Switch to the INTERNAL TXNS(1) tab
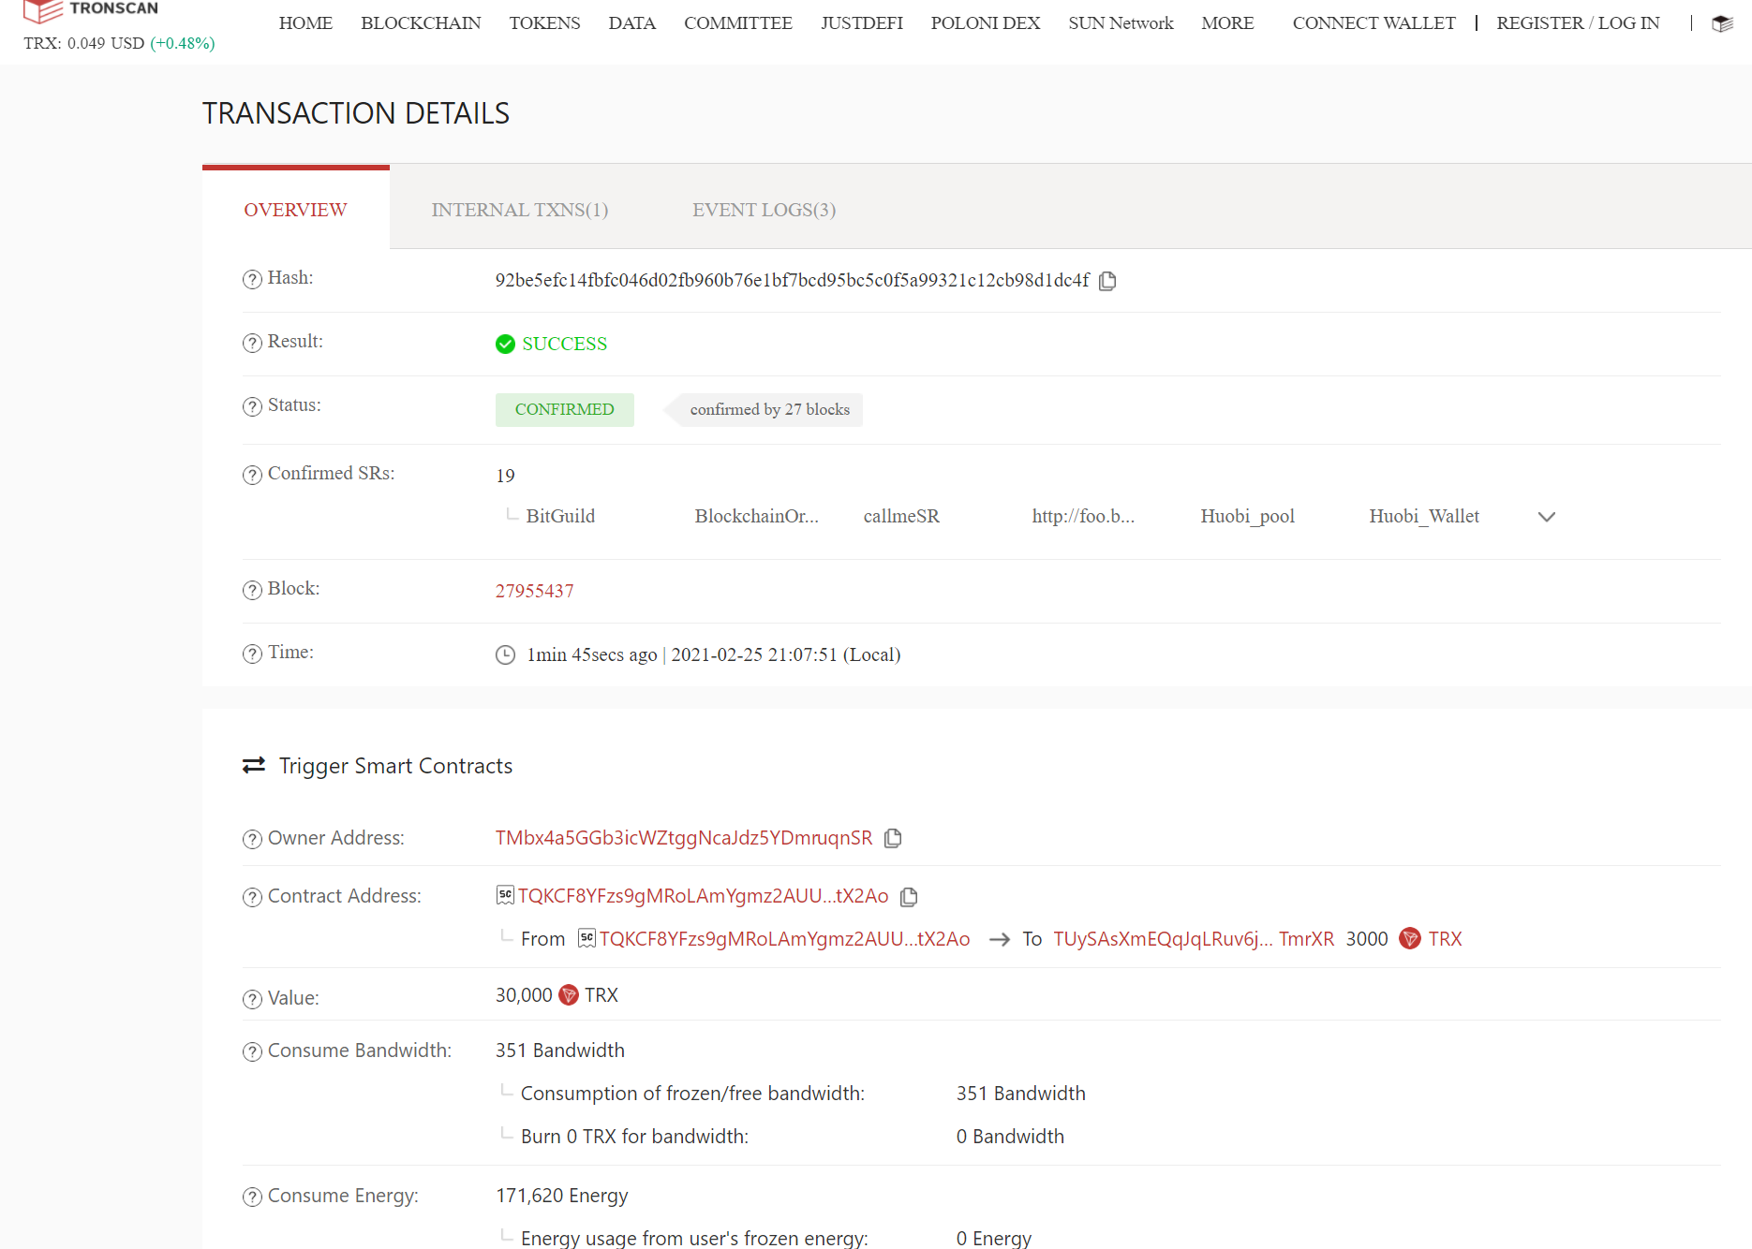This screenshot has width=1752, height=1249. point(520,210)
